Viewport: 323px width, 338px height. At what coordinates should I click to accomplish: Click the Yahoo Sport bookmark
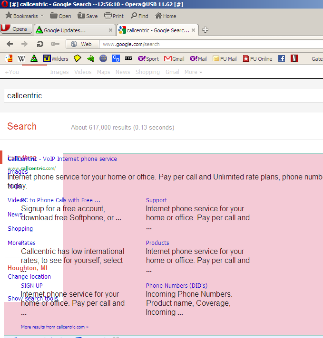(x=148, y=59)
